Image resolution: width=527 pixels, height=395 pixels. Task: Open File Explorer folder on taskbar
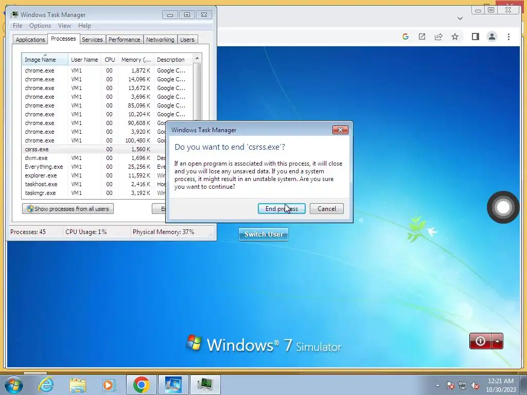click(78, 385)
